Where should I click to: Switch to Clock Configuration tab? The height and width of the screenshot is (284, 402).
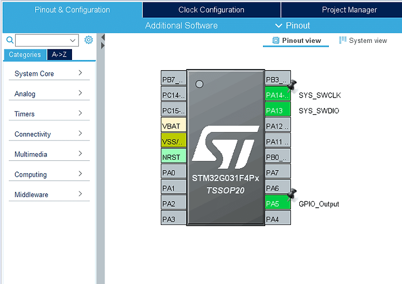[211, 9]
